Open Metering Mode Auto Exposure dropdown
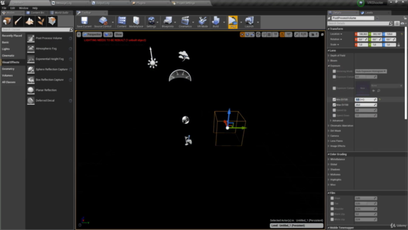This screenshot has height=230, width=408. [x=371, y=71]
